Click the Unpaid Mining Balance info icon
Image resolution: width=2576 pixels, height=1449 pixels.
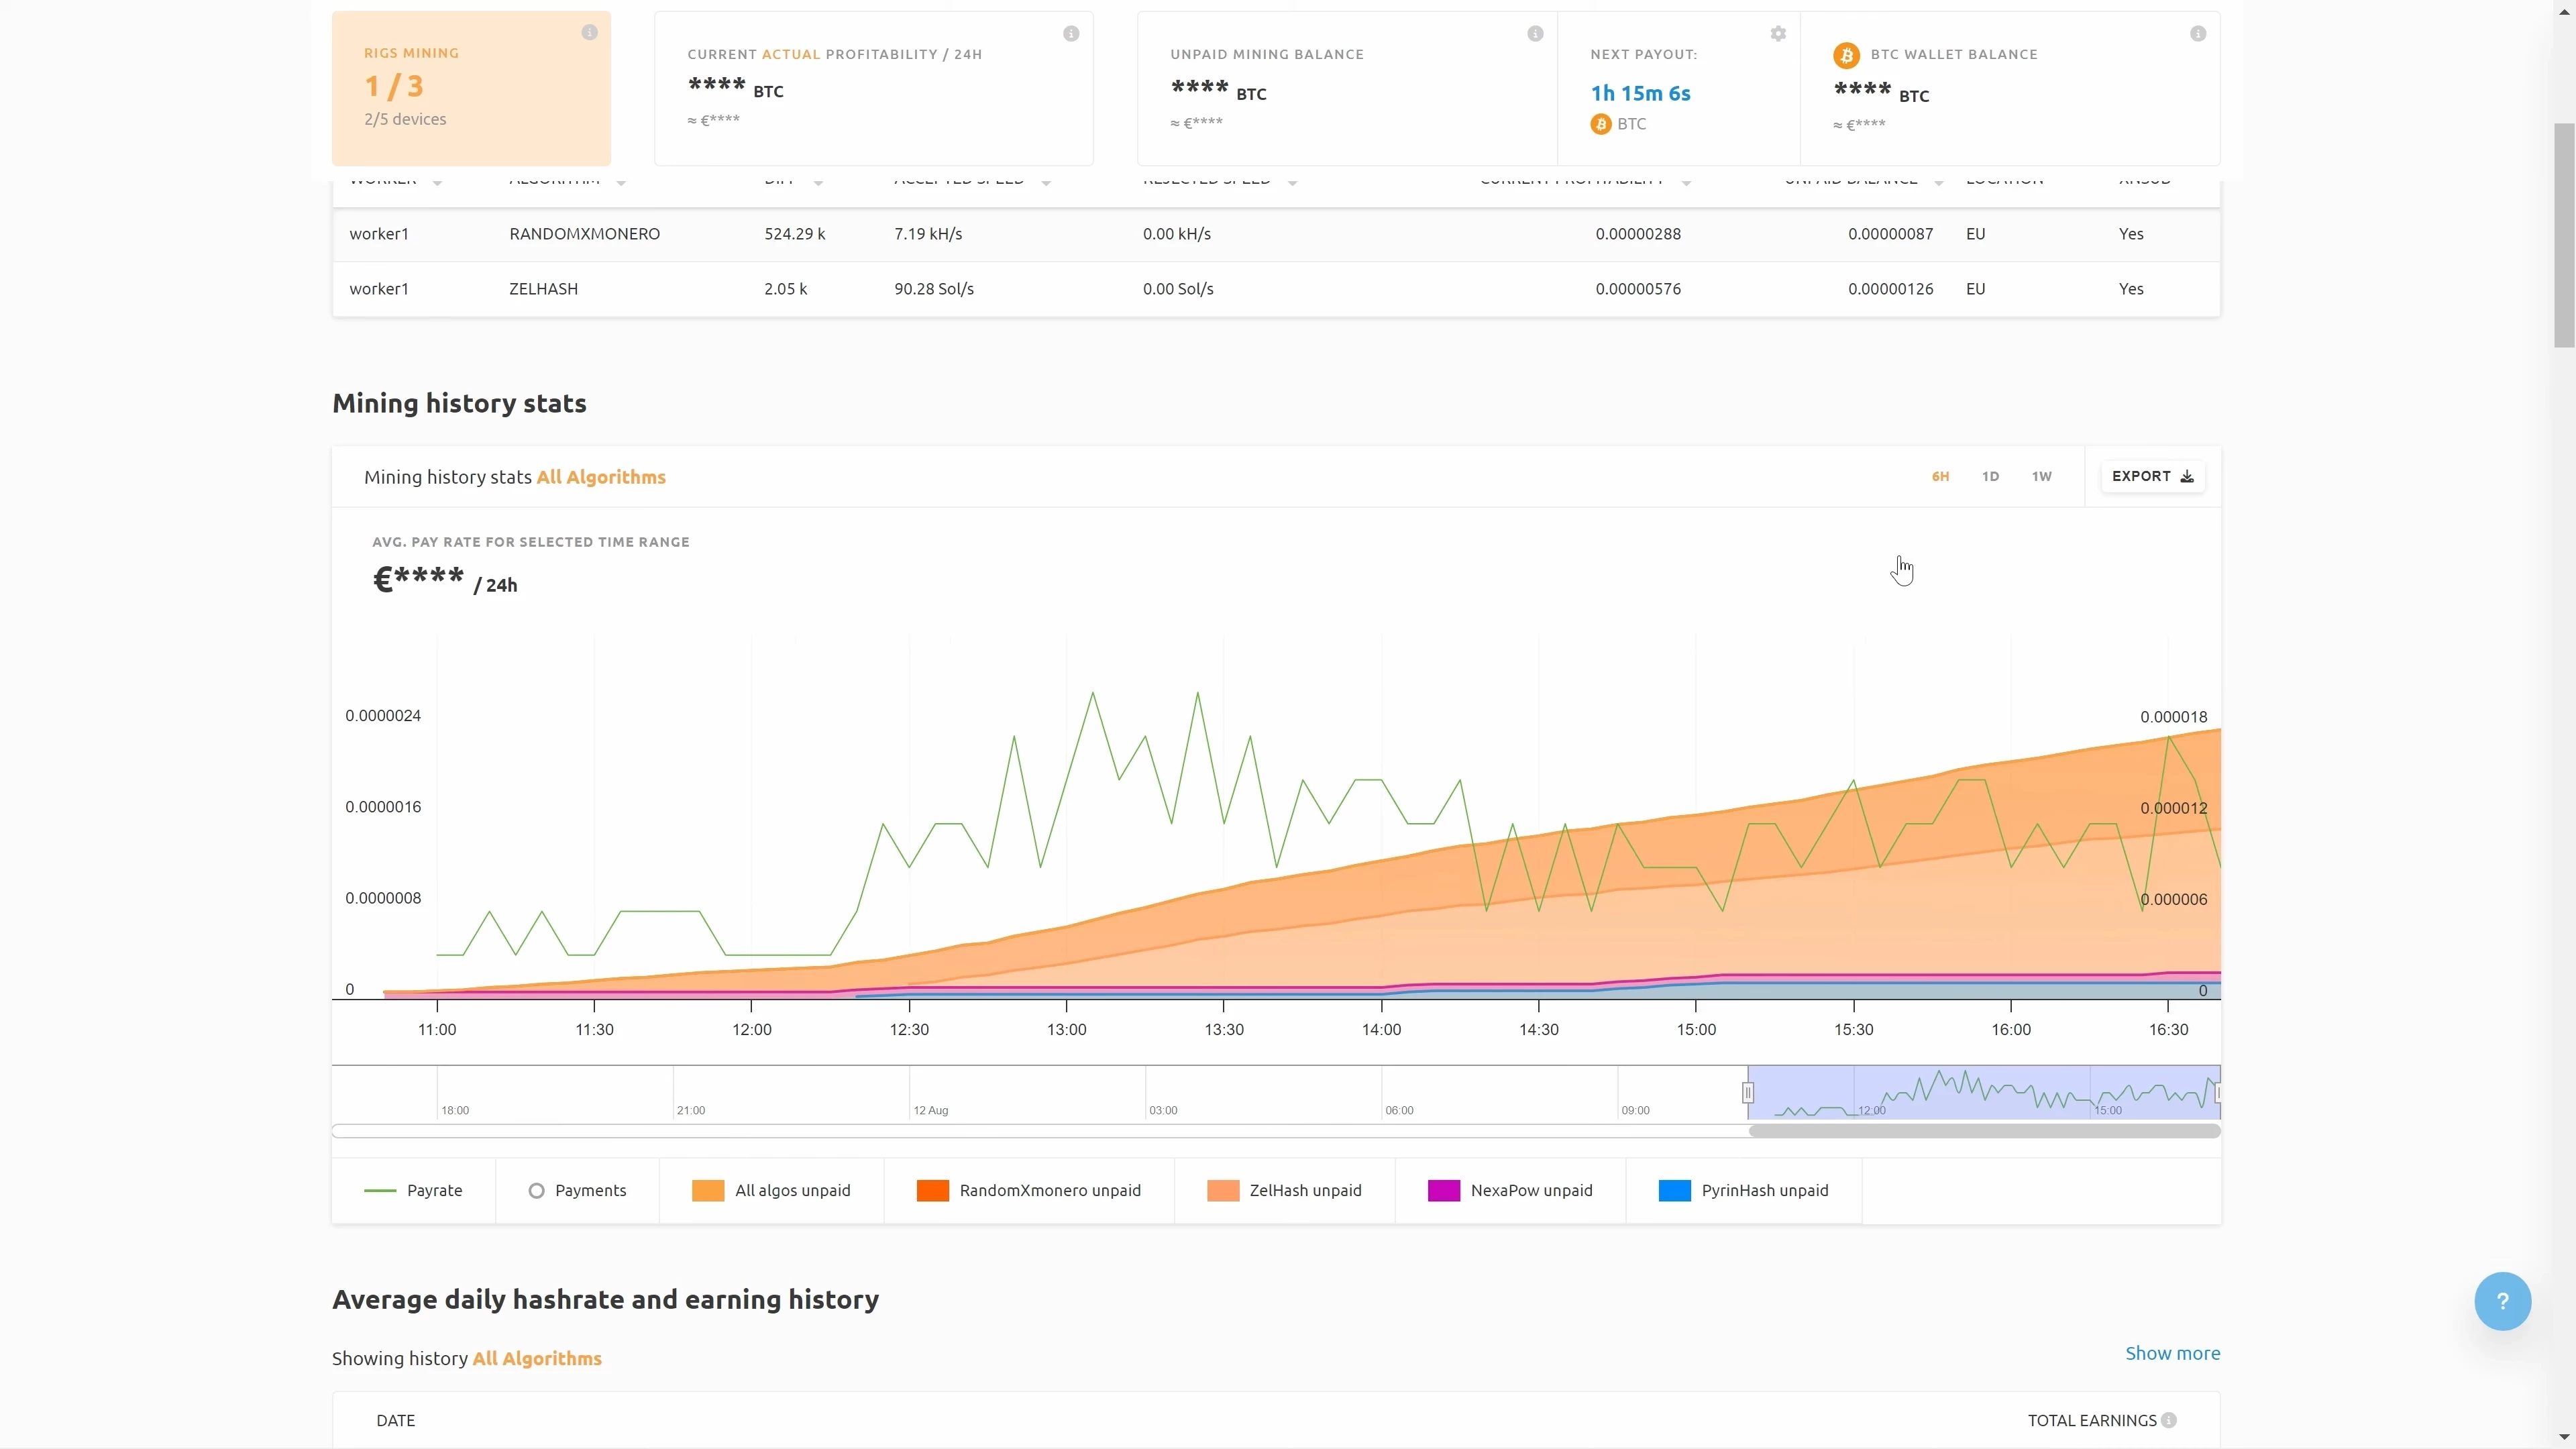tap(1535, 34)
